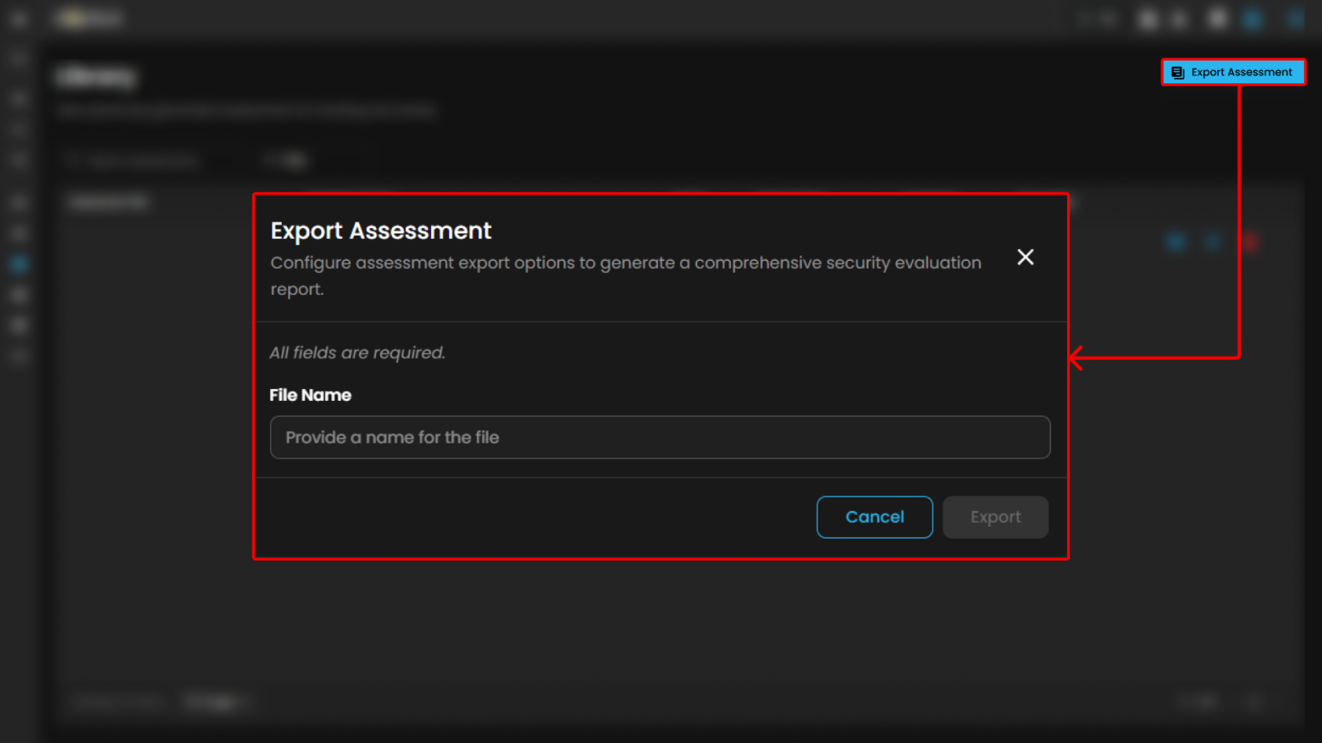Select the highlighted blue icon in left sidebar
1322x743 pixels.
(20, 264)
